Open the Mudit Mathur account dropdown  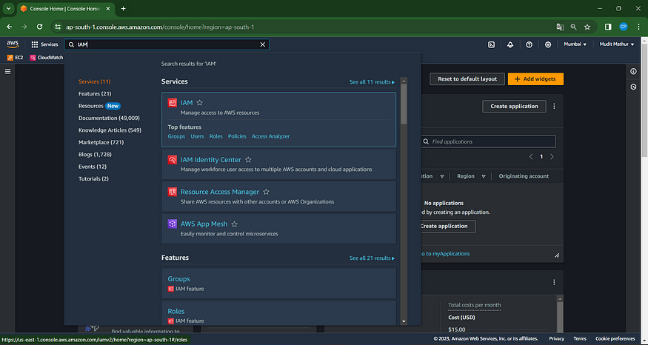point(617,44)
